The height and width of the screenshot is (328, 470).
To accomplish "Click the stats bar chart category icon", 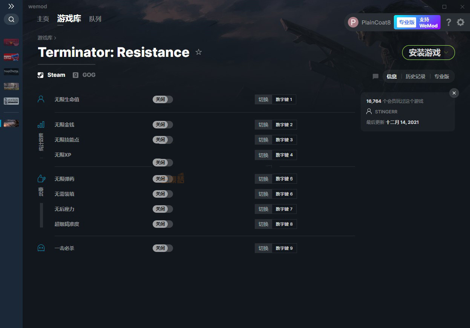I will 41,125.
